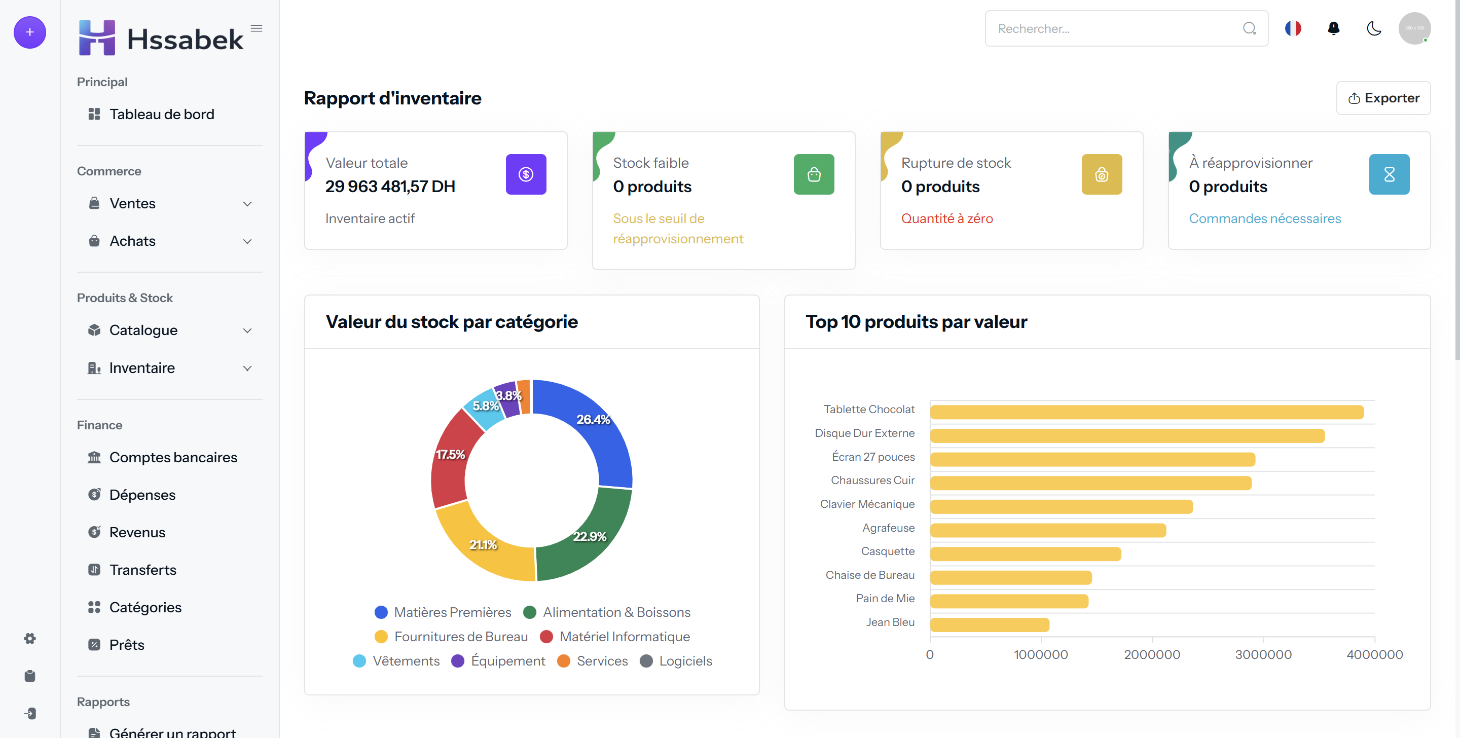Click the Transferts icon
Image resolution: width=1460 pixels, height=738 pixels.
tap(94, 569)
